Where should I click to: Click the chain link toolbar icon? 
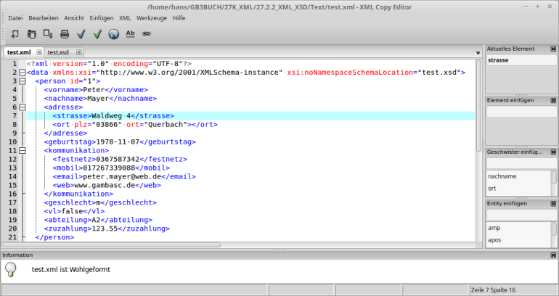coord(147,33)
